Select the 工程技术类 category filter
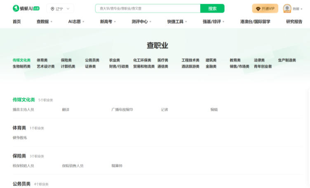This screenshot has height=188, width=310. click(190, 60)
